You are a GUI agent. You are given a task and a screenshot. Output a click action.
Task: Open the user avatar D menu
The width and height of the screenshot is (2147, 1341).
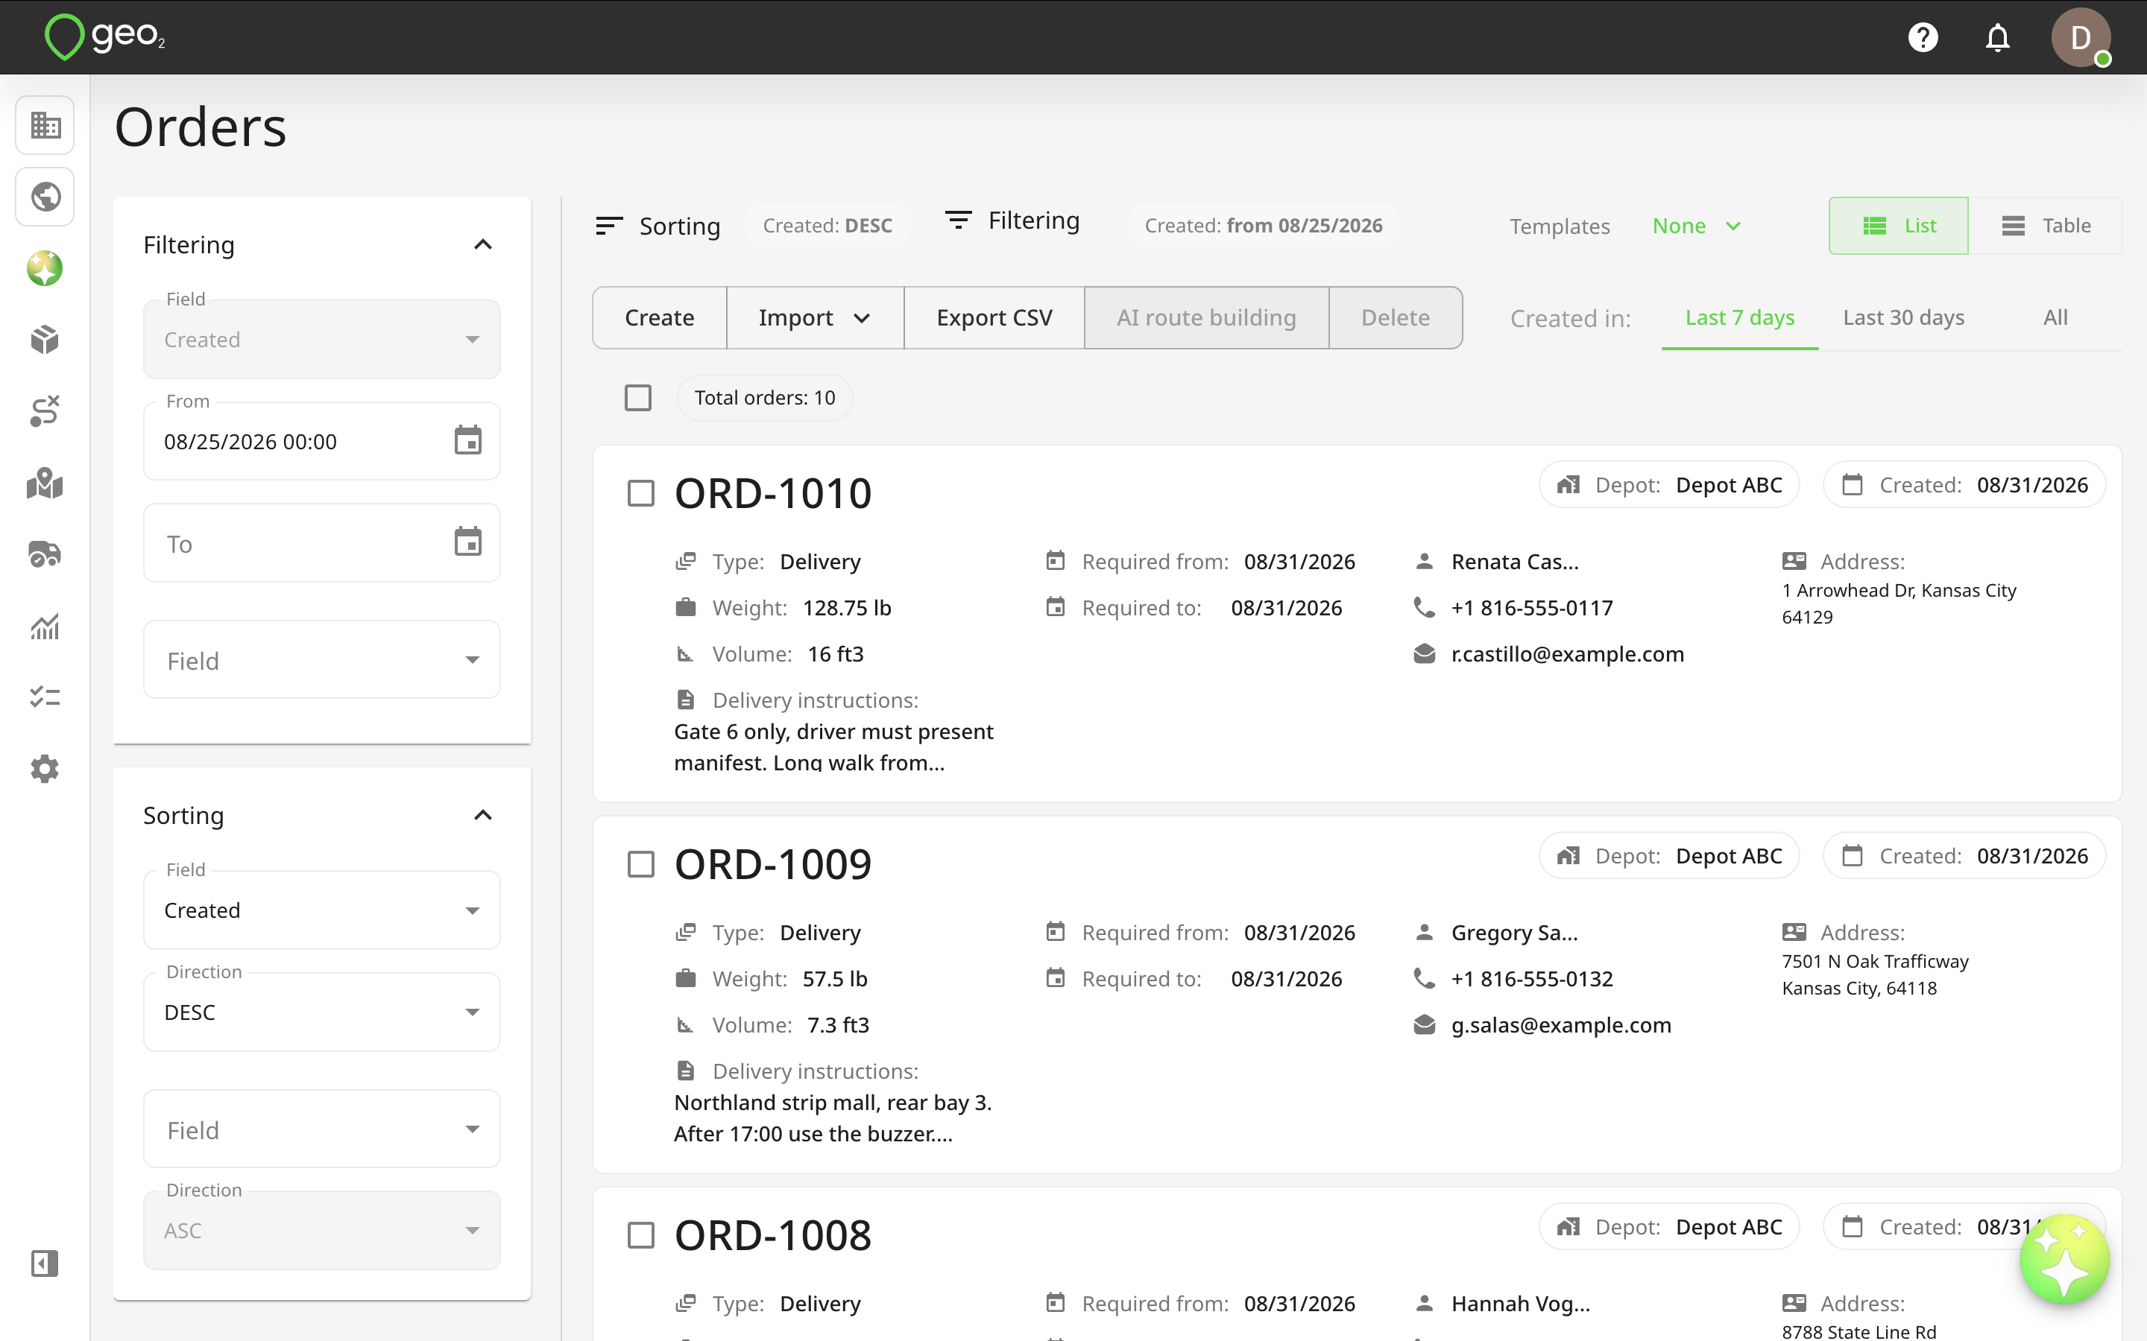(2081, 37)
